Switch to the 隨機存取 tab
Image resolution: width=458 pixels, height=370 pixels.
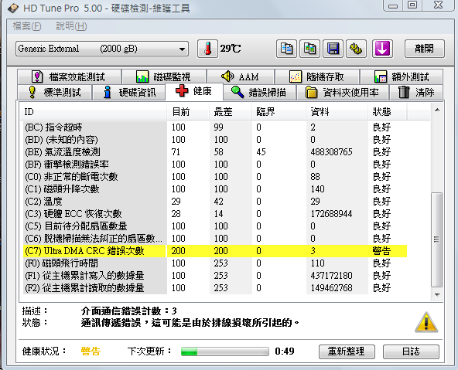tap(317, 76)
